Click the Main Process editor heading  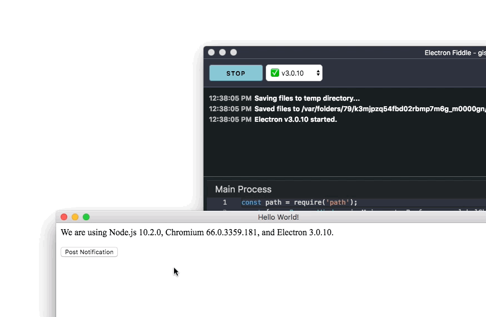(x=244, y=189)
